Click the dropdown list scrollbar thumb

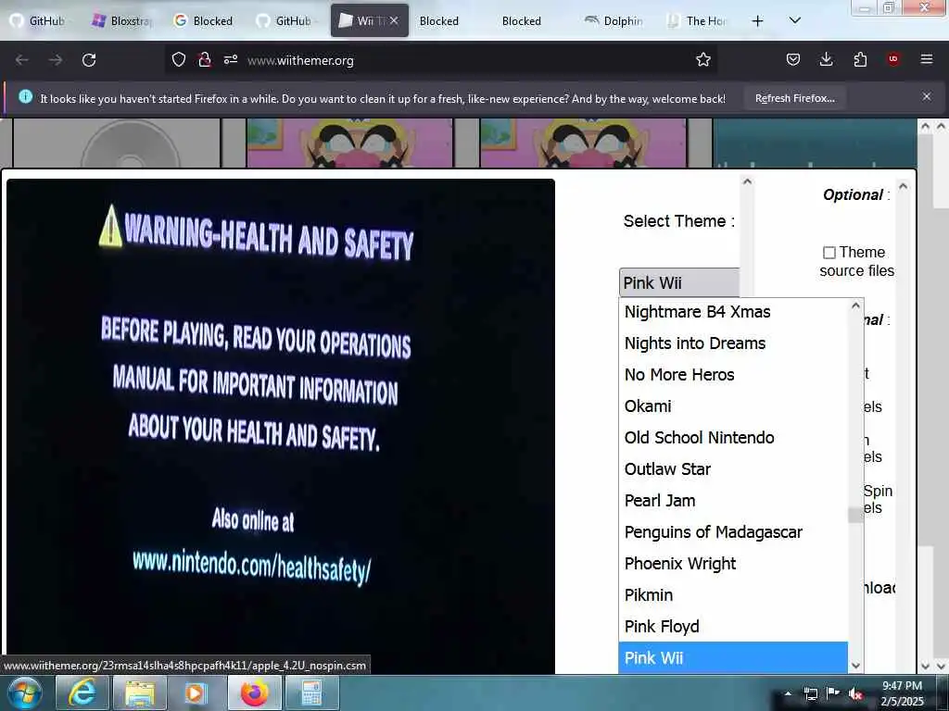855,515
